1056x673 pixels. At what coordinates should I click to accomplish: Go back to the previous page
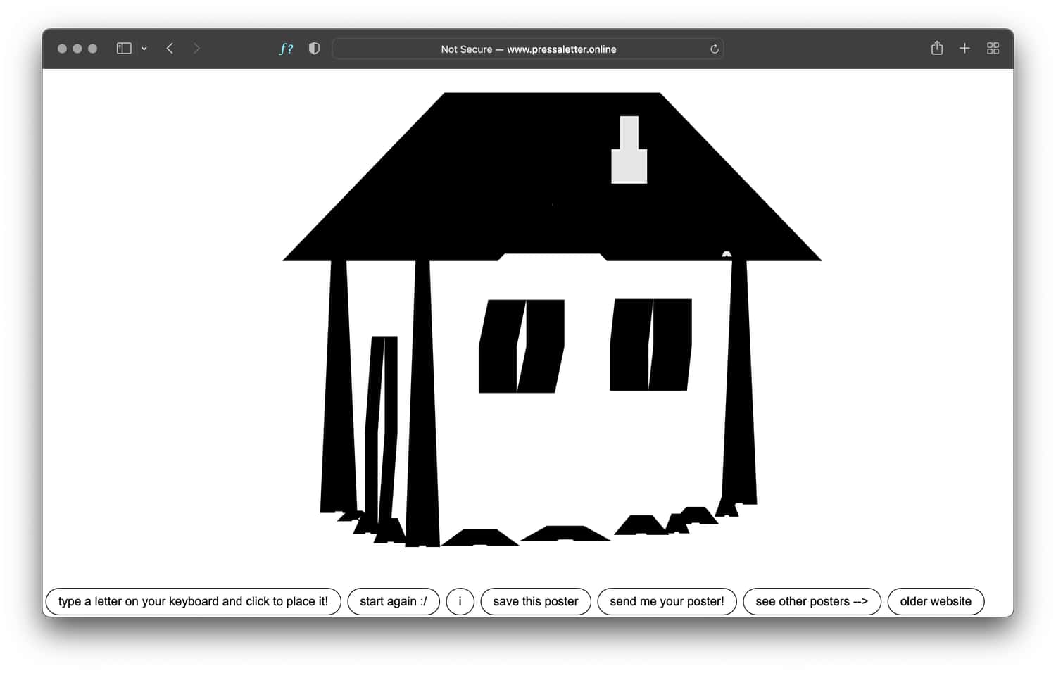tap(170, 49)
